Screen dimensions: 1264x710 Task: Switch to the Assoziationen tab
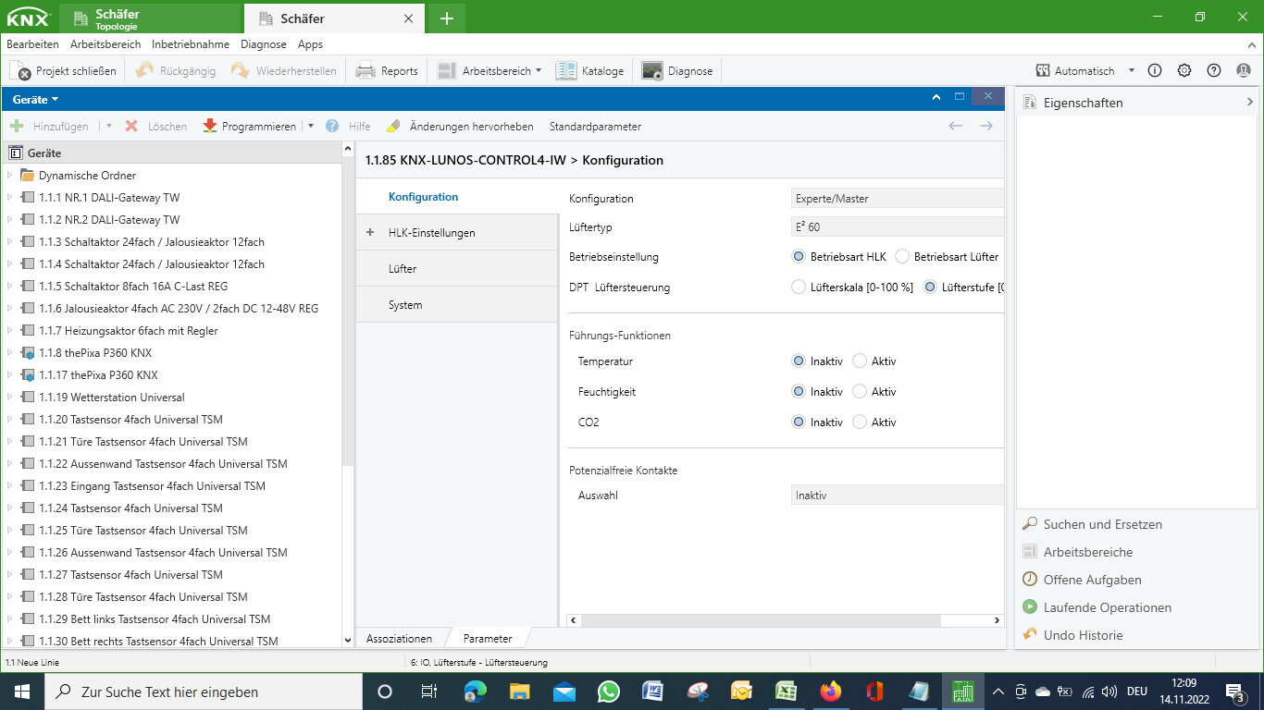tap(399, 639)
